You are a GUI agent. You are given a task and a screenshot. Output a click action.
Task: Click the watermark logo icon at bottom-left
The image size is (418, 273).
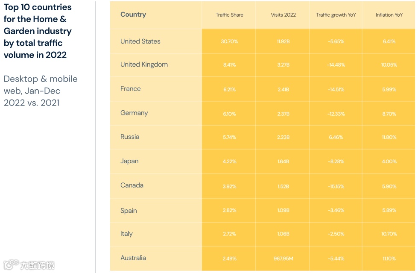(x=11, y=265)
